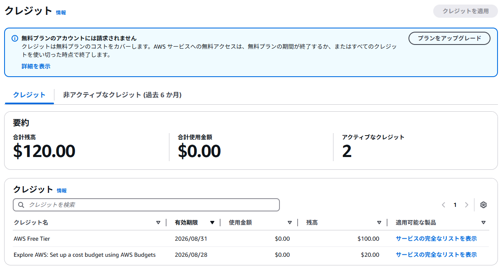Sort by 適用可能な製品 column arrow
The height and width of the screenshot is (272, 500).
click(x=484, y=223)
